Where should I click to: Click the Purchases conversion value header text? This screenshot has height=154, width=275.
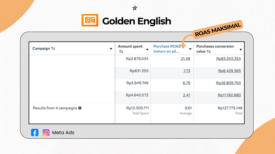pos(215,49)
